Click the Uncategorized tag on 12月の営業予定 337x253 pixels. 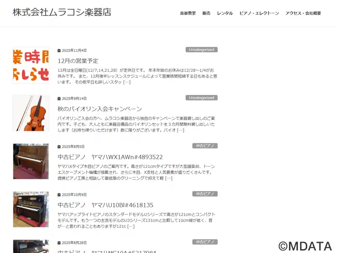click(x=202, y=50)
